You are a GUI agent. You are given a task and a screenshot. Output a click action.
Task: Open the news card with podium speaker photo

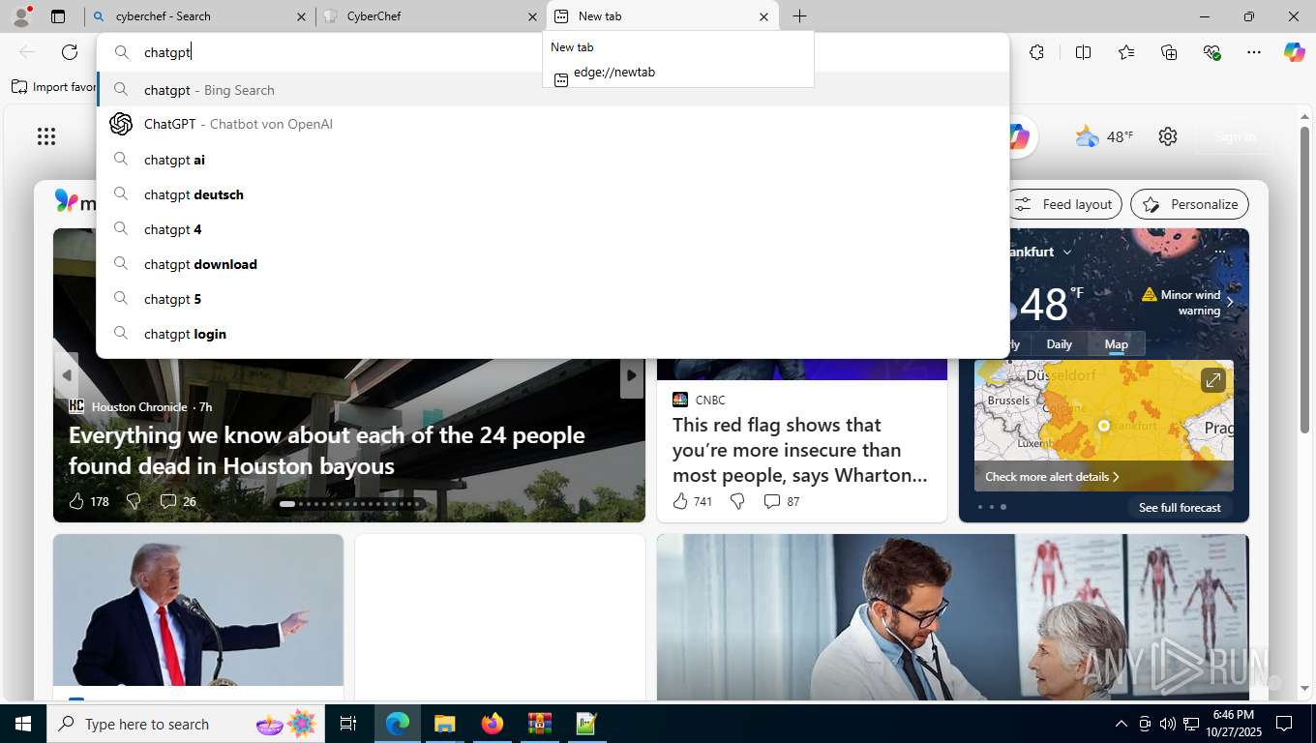(198, 609)
